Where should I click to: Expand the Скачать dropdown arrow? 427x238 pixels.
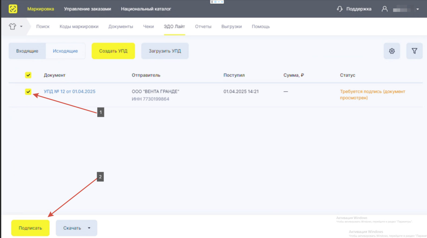point(89,228)
